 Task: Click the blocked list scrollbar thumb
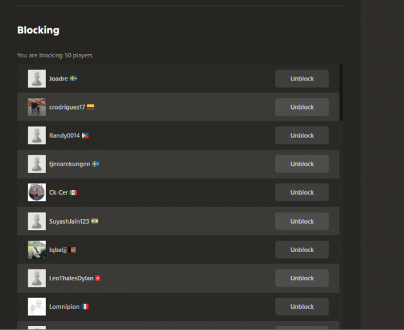(x=341, y=92)
